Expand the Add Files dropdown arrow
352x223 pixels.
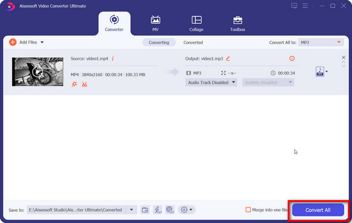pos(42,42)
